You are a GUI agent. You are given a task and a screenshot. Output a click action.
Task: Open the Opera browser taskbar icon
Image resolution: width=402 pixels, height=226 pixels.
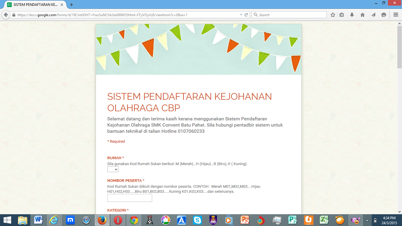coord(118,220)
